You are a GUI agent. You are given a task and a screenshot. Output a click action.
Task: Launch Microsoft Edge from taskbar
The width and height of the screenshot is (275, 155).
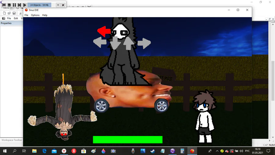point(44,151)
